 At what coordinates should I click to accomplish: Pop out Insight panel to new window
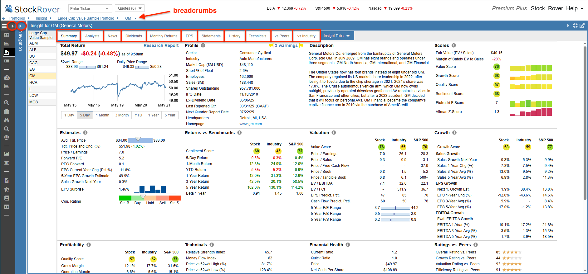click(582, 26)
